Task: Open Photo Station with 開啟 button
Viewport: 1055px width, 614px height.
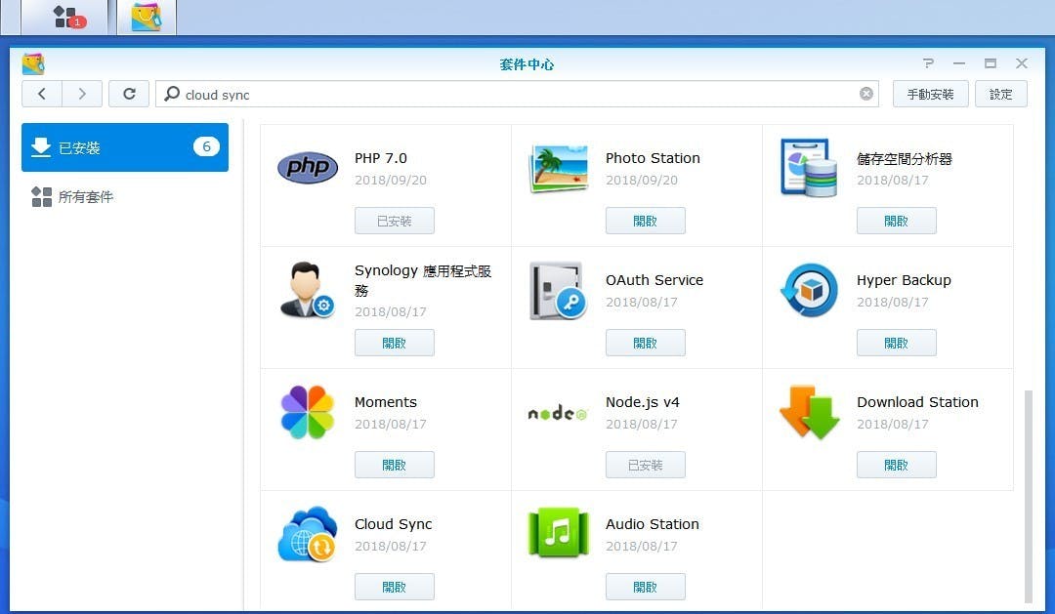Action: (646, 221)
